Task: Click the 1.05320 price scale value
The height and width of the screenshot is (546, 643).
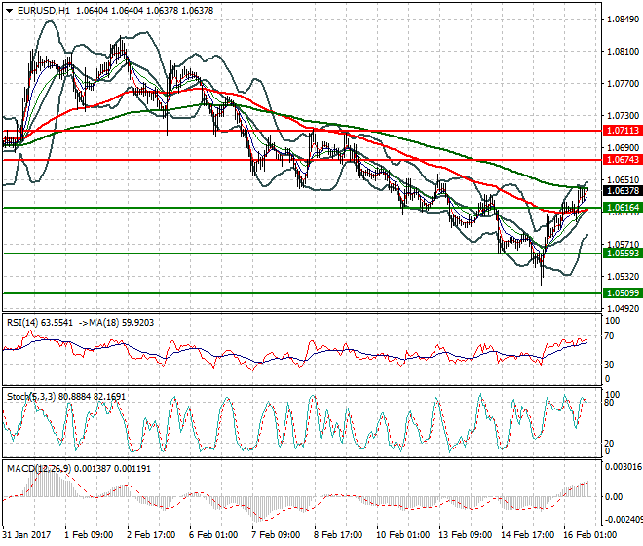Action: tap(623, 277)
